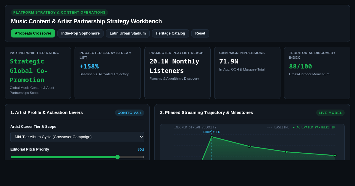
Task: Click the INDEXED STREAM VELOCITY axis label
Action: 195,128
